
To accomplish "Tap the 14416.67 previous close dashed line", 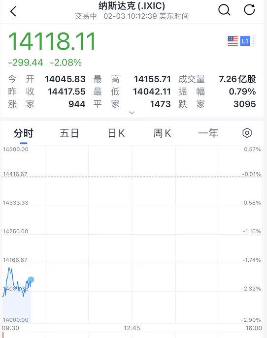I will click(x=132, y=177).
